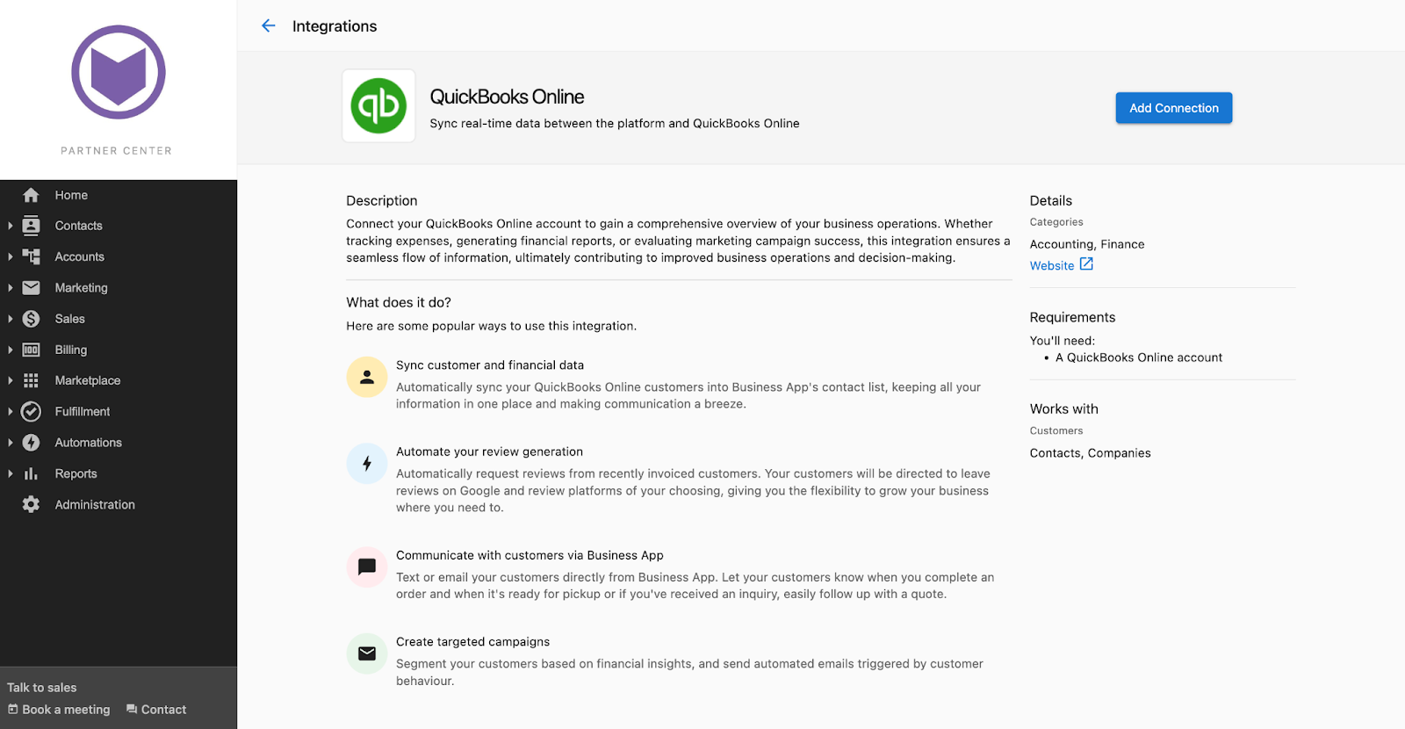Click the 'Contacts, Companies' text
Screen dimensions: 1405x729
tap(1090, 453)
